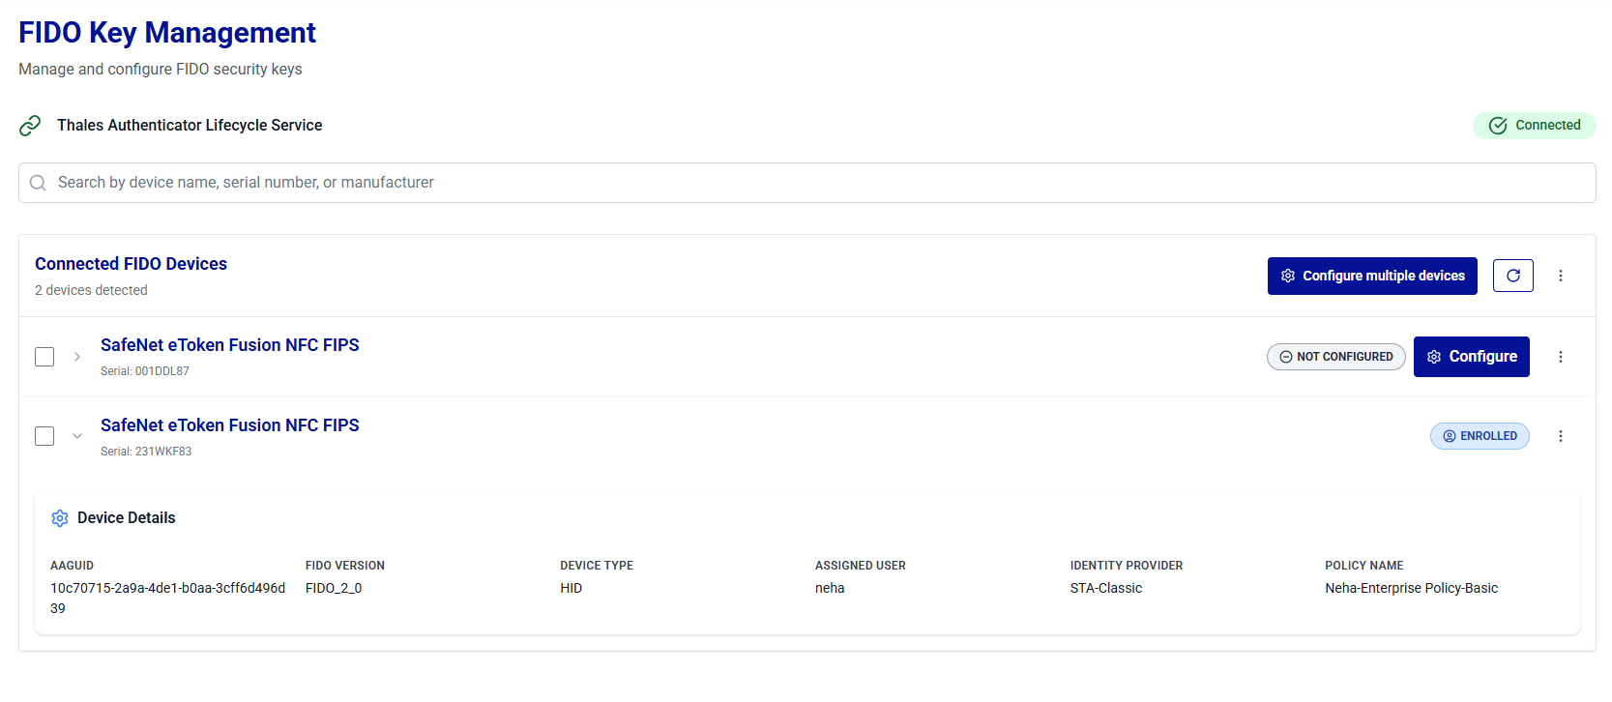Click the Connected FIDO Devices heading
Image resolution: width=1612 pixels, height=702 pixels.
pyautogui.click(x=131, y=264)
